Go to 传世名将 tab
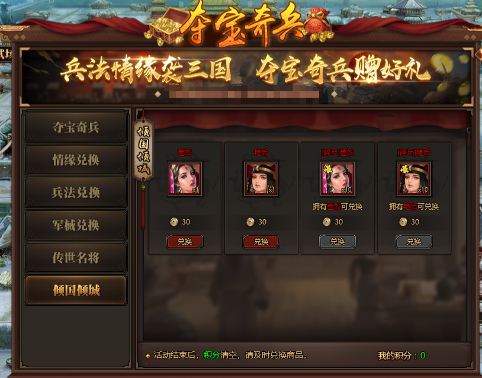This screenshot has height=378, width=482. click(76, 258)
